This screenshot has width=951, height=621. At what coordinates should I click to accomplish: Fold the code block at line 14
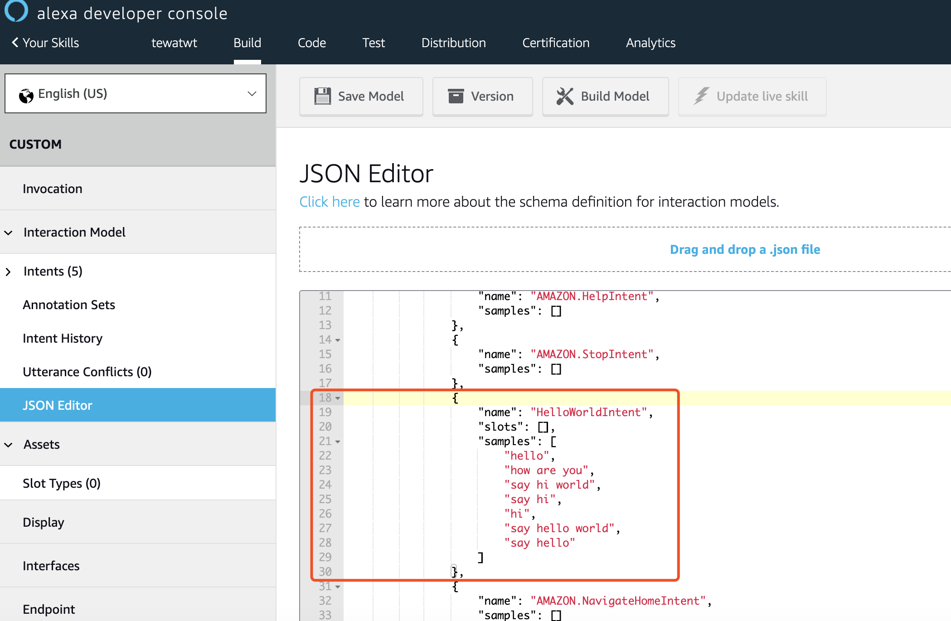(x=338, y=340)
